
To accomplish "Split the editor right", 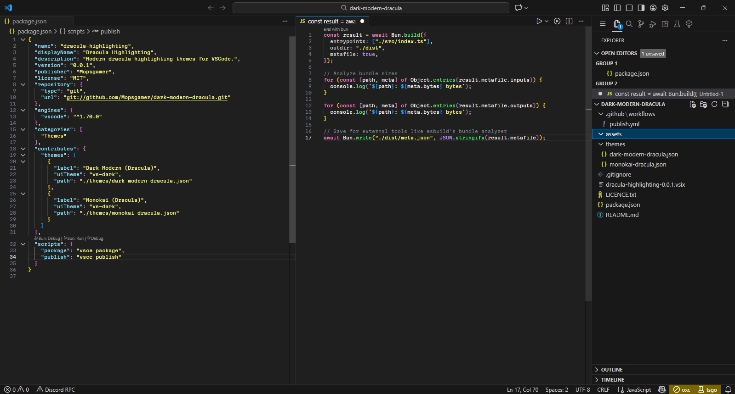I will pyautogui.click(x=569, y=21).
